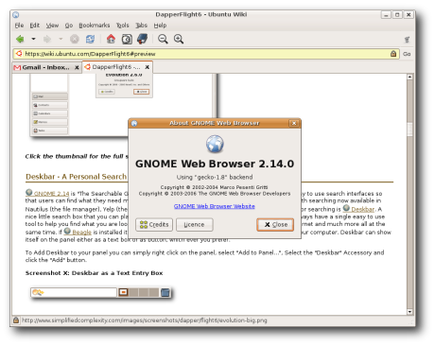Click Close in About dialog
The image size is (435, 346).
275,224
